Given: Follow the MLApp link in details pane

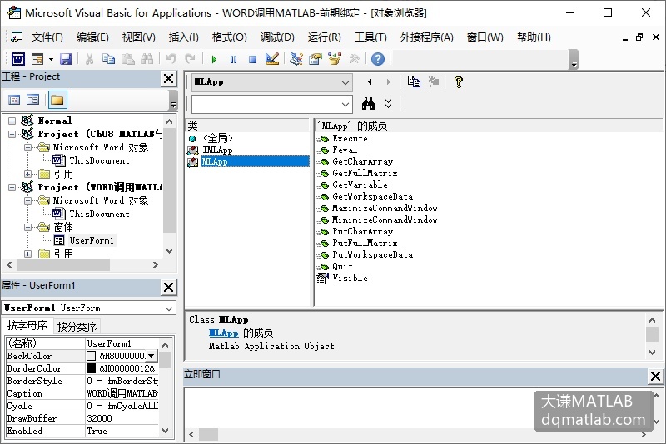Looking at the screenshot, I should click(x=223, y=333).
